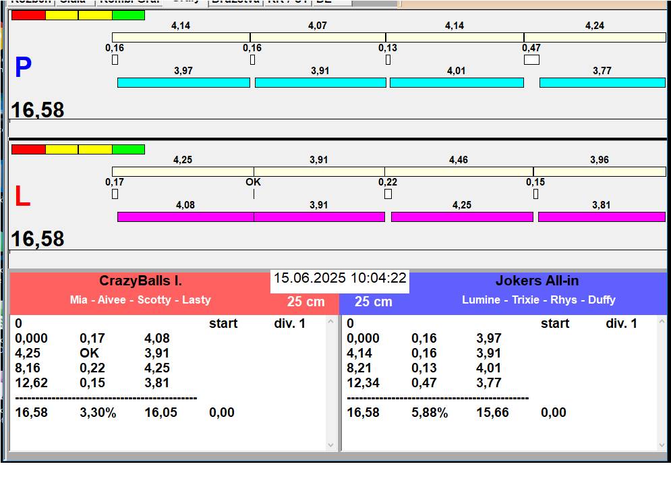The image size is (671, 483).
Task: Click the red L lane letter
Action: [x=23, y=197]
